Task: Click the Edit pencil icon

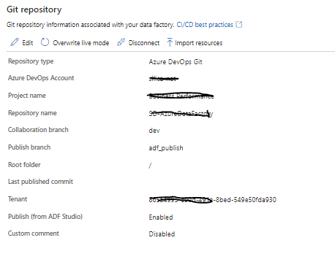Action: coord(15,42)
